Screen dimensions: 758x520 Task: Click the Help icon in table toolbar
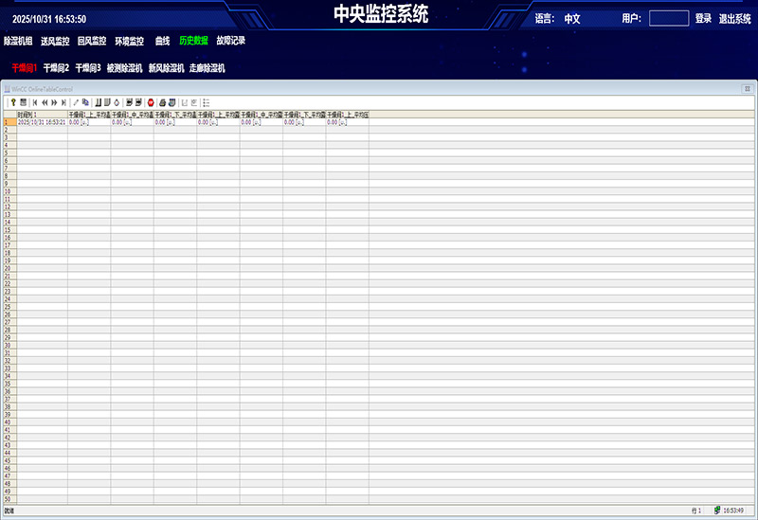point(11,101)
